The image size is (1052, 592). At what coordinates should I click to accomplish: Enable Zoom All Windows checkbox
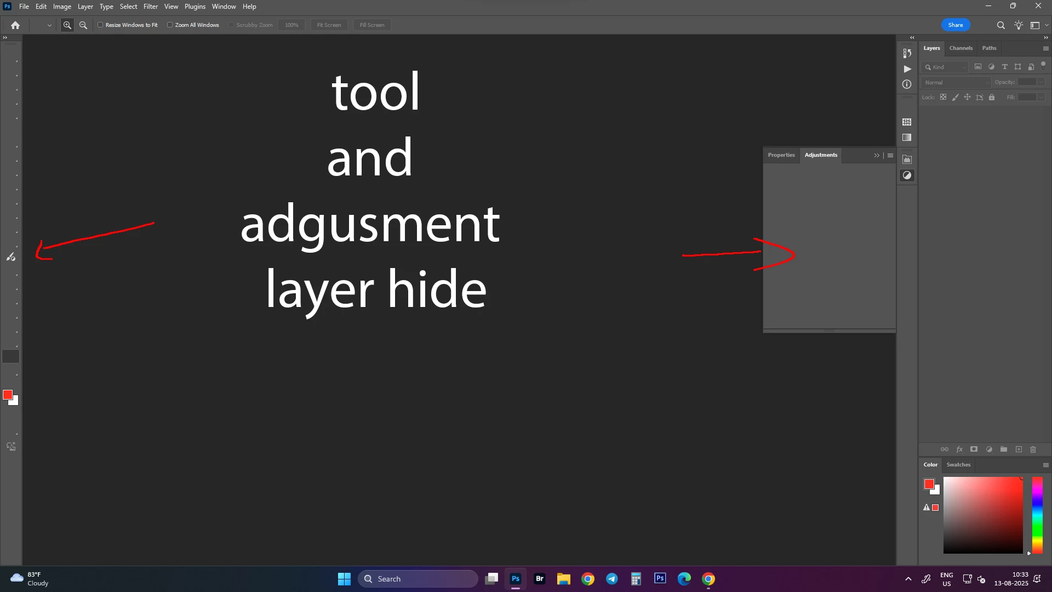click(x=170, y=25)
